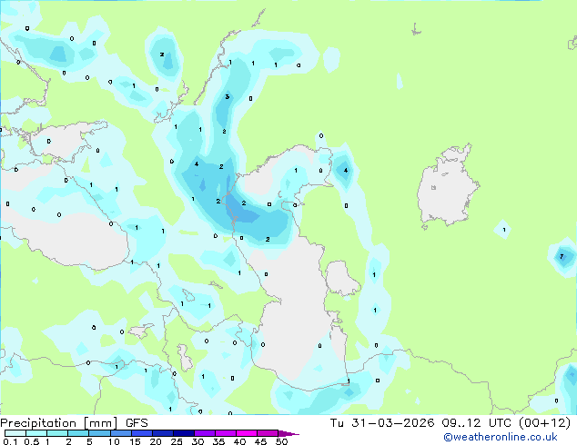Open the weatheronline.co.uk copyright link
This screenshot has width=577, height=445.
point(500,437)
